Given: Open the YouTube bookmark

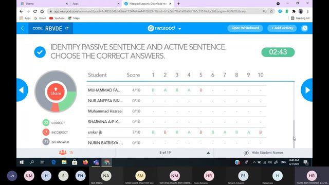Looking at the screenshot, I should [57, 18].
